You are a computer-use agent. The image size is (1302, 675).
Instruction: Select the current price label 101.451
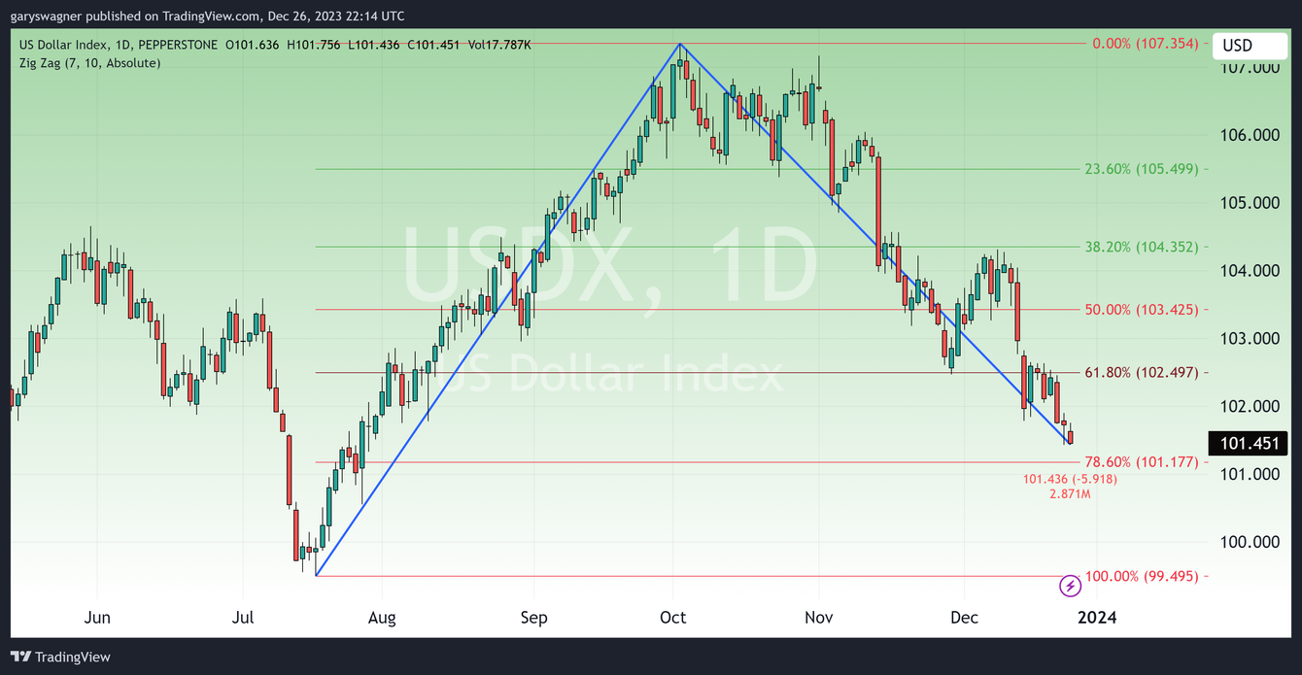[x=1248, y=444]
